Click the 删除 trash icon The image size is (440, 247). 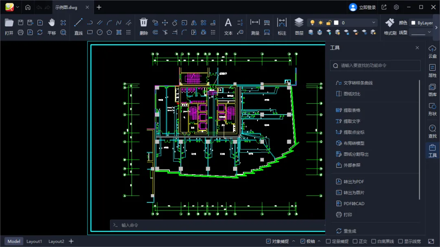coord(144,27)
